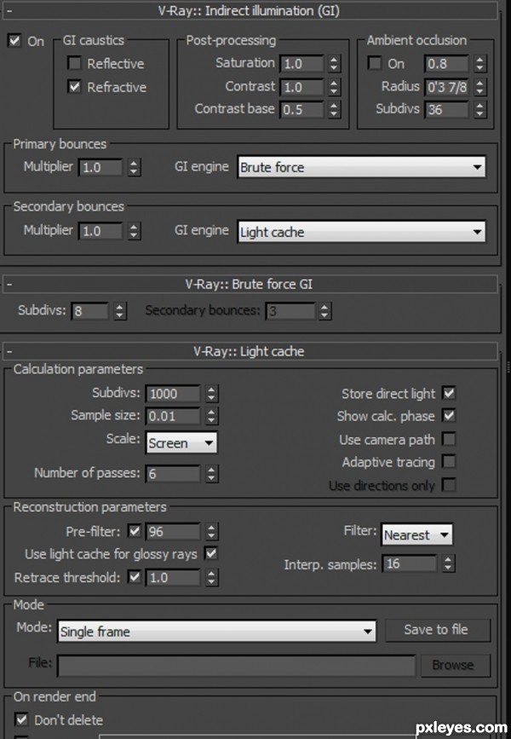
Task: Enable Use camera path
Action: coord(449,439)
